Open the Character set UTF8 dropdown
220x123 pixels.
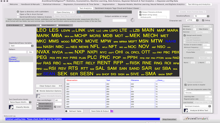tap(192, 20)
